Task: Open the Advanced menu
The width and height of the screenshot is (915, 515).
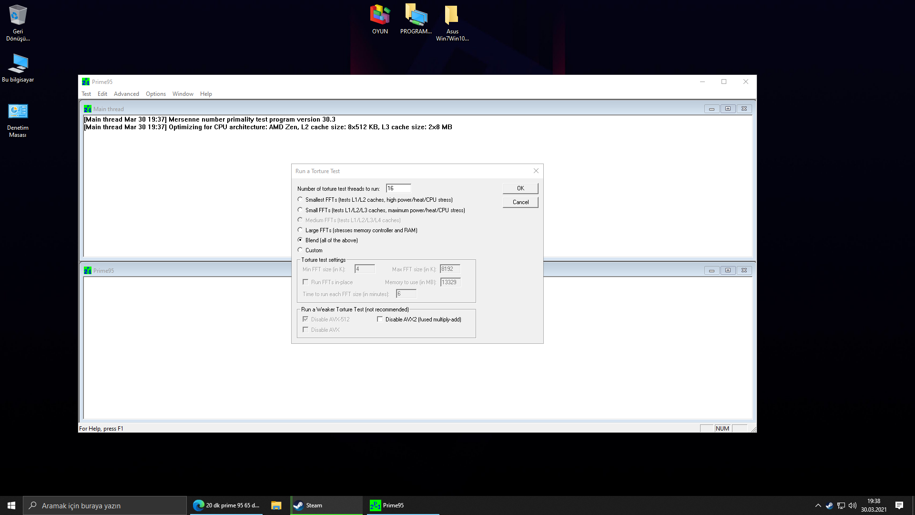Action: [126, 94]
